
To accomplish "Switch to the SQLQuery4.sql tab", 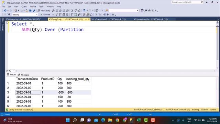I will (23, 19).
